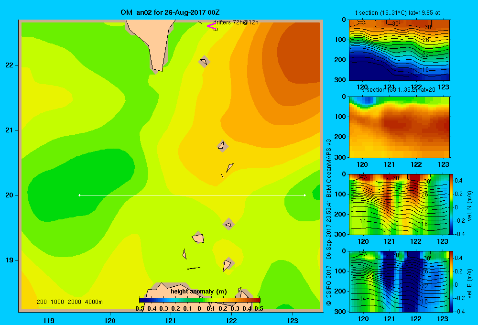Image resolution: width=478 pixels, height=325 pixels.
Task: Click the small island east of Taiwan's tip
Action: click(204, 62)
